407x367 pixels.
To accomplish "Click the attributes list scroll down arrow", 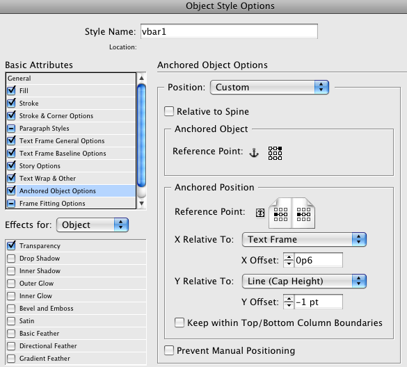I will pyautogui.click(x=141, y=204).
